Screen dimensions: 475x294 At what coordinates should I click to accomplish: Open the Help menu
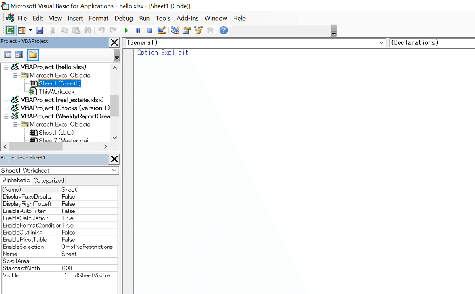click(239, 18)
